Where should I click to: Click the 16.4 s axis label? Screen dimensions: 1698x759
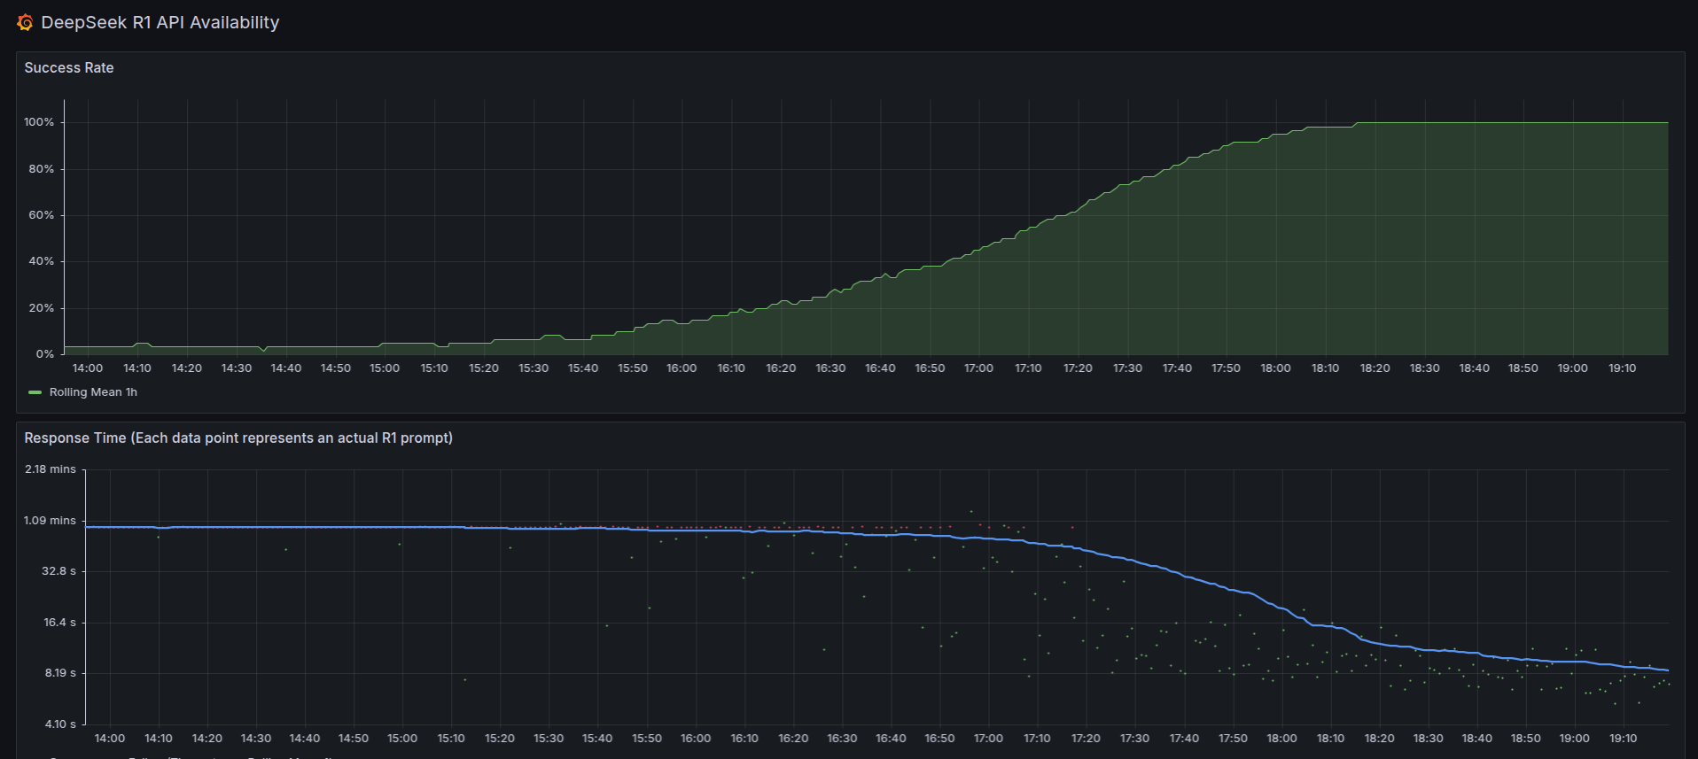coord(60,623)
